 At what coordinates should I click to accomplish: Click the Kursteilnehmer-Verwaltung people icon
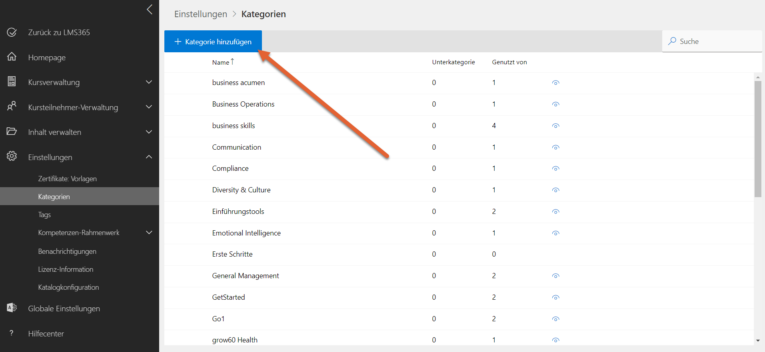click(x=12, y=106)
